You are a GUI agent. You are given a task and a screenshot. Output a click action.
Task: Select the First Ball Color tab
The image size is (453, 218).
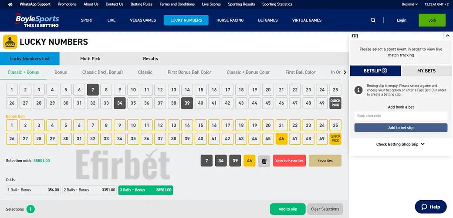click(301, 72)
